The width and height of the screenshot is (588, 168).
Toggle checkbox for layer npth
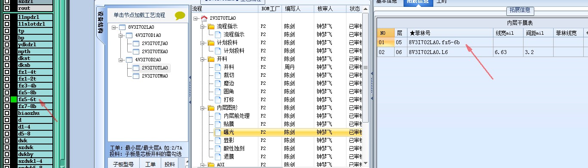point(7,51)
